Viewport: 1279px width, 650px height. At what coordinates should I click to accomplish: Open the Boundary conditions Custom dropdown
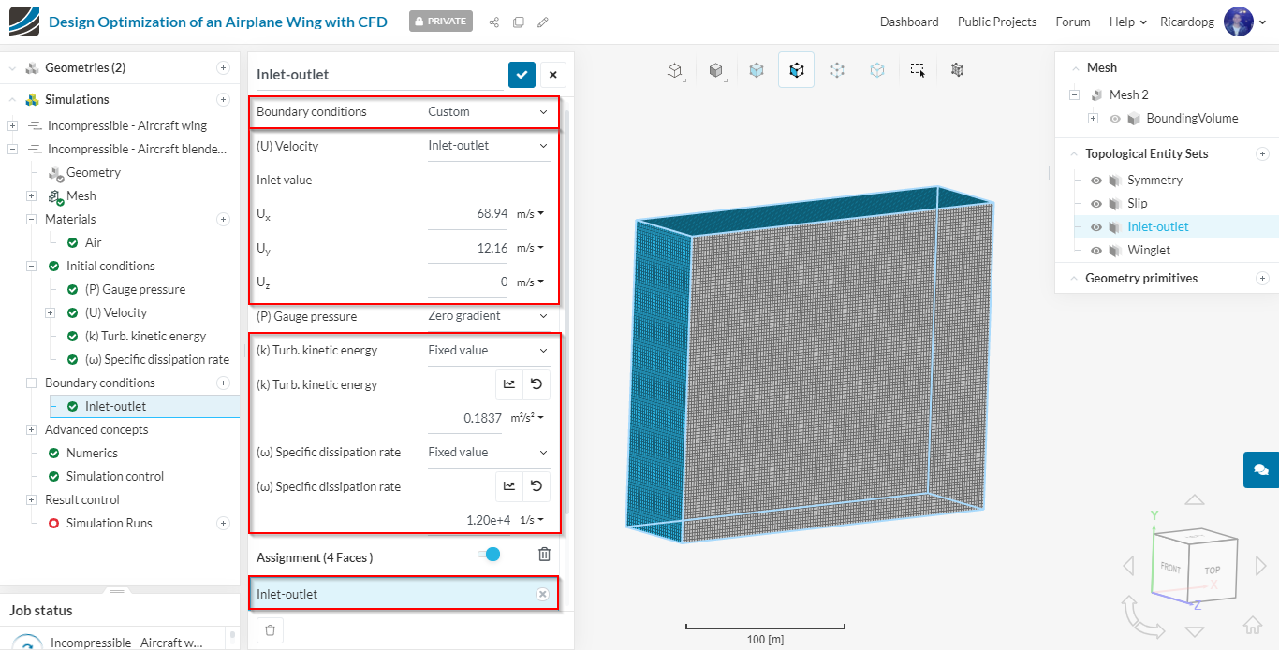click(x=489, y=111)
